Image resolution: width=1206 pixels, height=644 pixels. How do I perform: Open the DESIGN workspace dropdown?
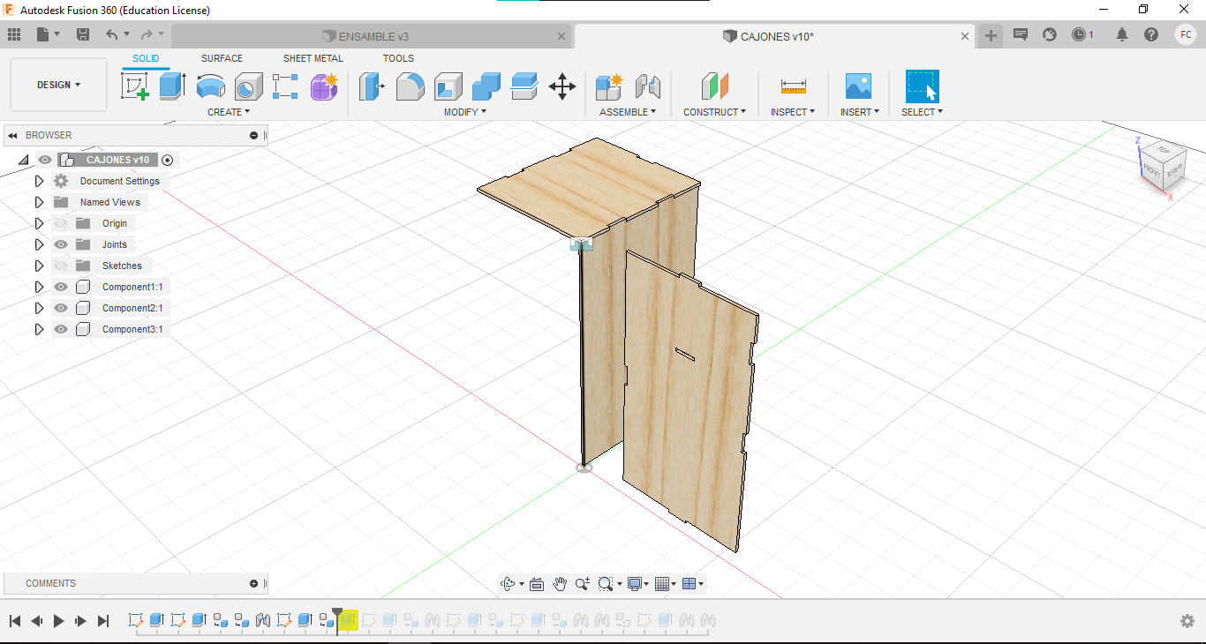58,85
